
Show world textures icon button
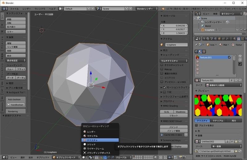[196, 51]
